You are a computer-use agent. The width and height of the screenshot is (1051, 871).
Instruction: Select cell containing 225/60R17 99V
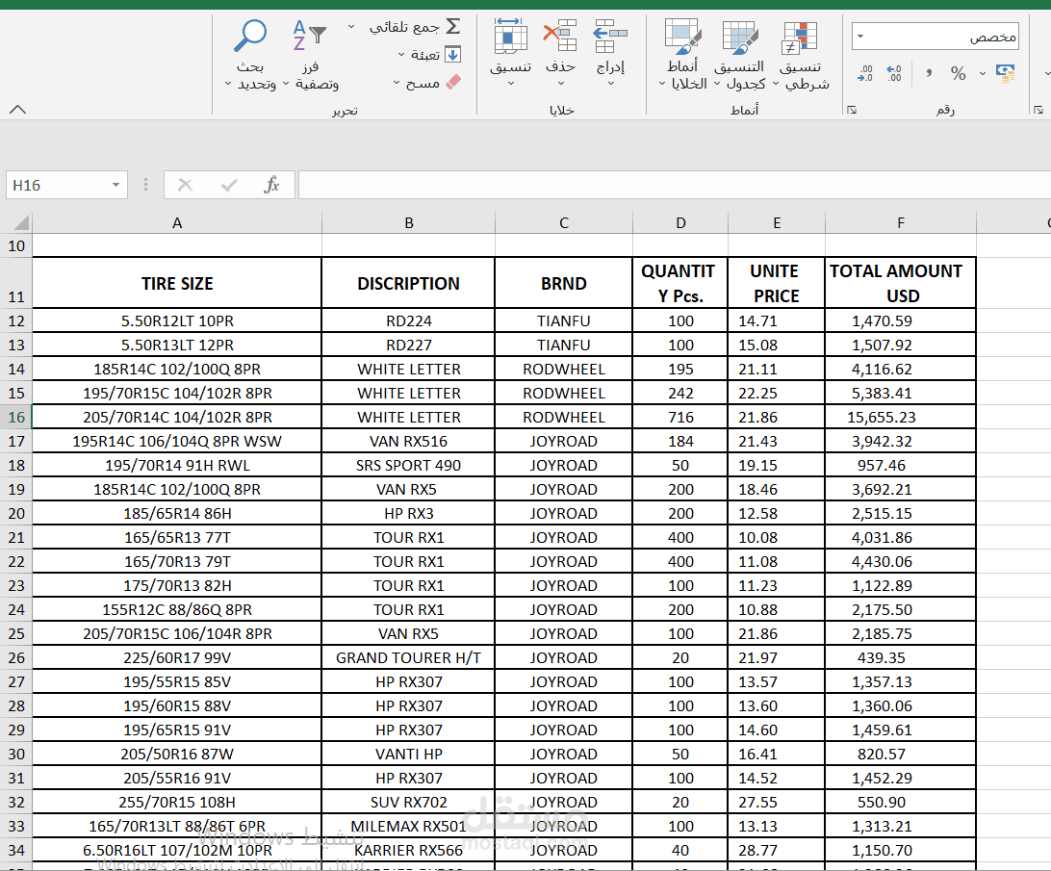(x=177, y=657)
